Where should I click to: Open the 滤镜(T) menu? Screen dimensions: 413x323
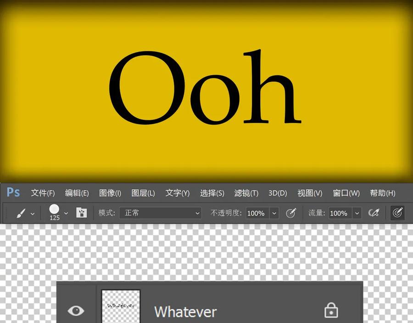[x=246, y=193]
